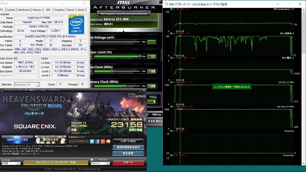This screenshot has height=172, width=306.
Task: Close the FFXIV benchmark window
Action: [144, 90]
